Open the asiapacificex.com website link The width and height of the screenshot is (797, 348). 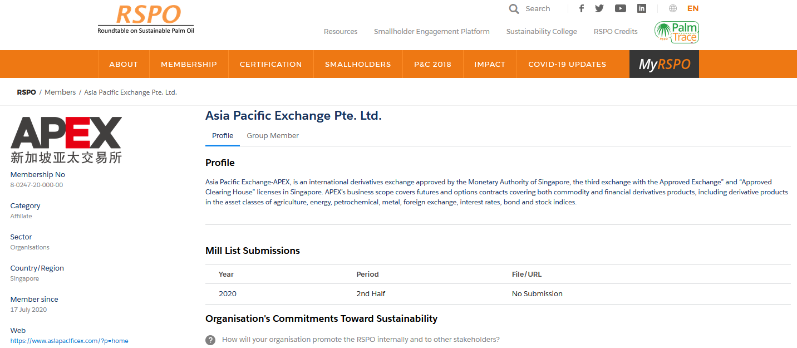pyautogui.click(x=69, y=341)
